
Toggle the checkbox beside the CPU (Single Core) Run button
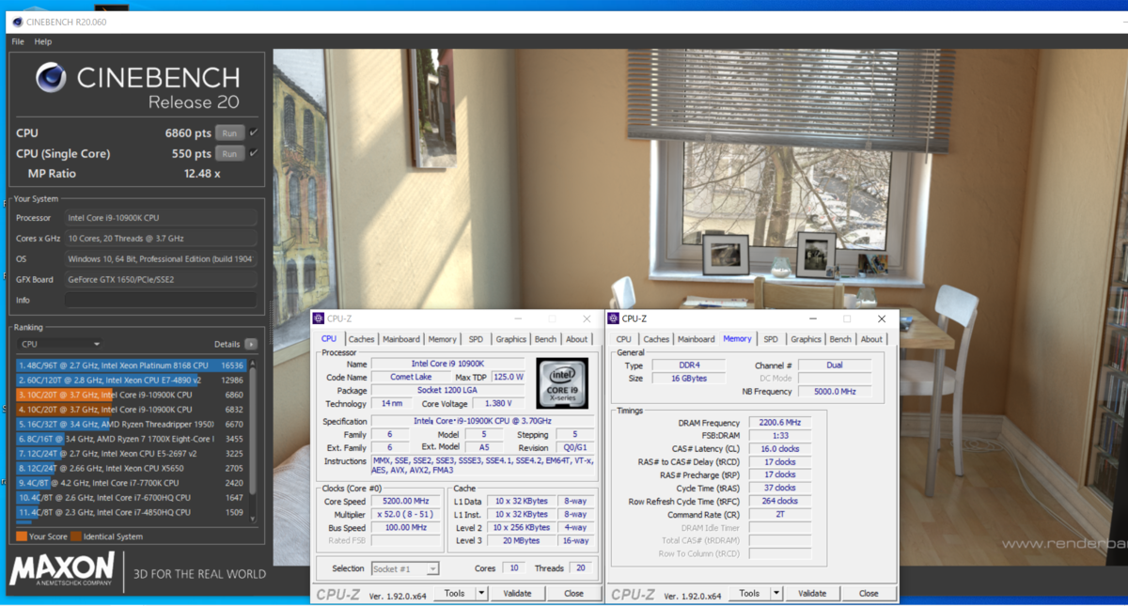click(x=254, y=153)
